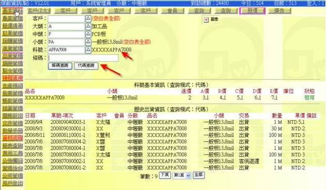Screen dimensions: 326x190
Task: Show all records with 全部 button
Action: 199,175
